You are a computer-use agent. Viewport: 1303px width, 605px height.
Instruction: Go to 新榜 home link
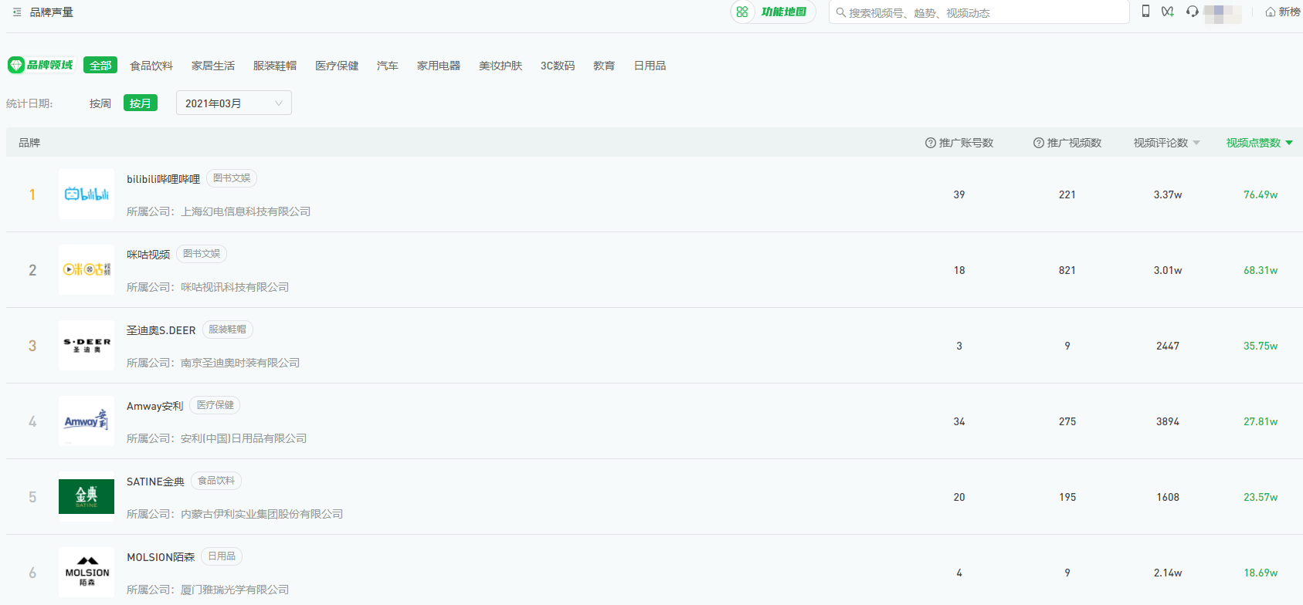[1282, 12]
